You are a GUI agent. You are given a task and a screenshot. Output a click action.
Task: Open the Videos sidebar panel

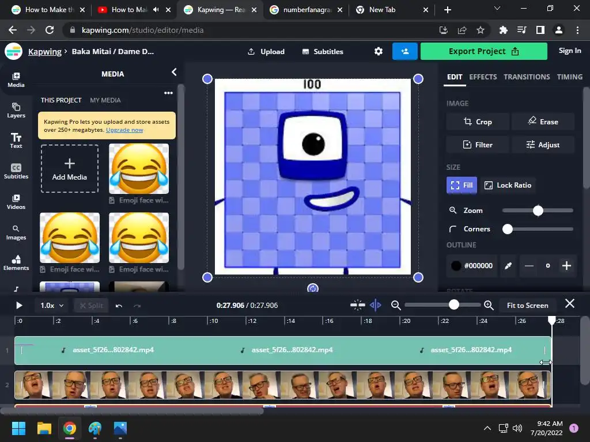pyautogui.click(x=16, y=202)
